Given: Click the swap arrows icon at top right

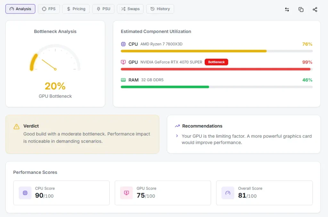Looking at the screenshot, I should 287,10.
